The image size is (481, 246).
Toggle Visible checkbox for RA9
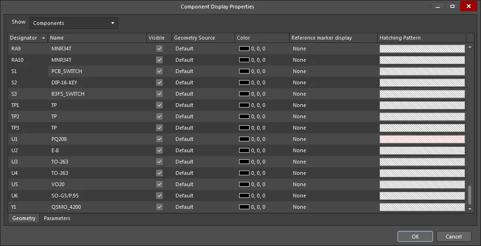(159, 49)
